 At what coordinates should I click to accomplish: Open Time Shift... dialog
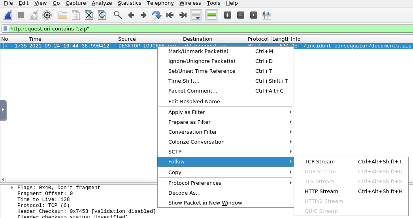pyautogui.click(x=225, y=81)
